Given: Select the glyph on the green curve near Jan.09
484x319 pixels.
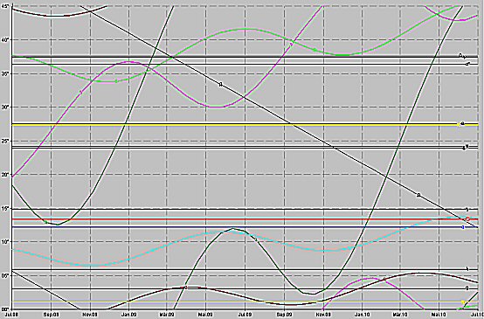Looking at the screenshot, I should click(115, 81).
